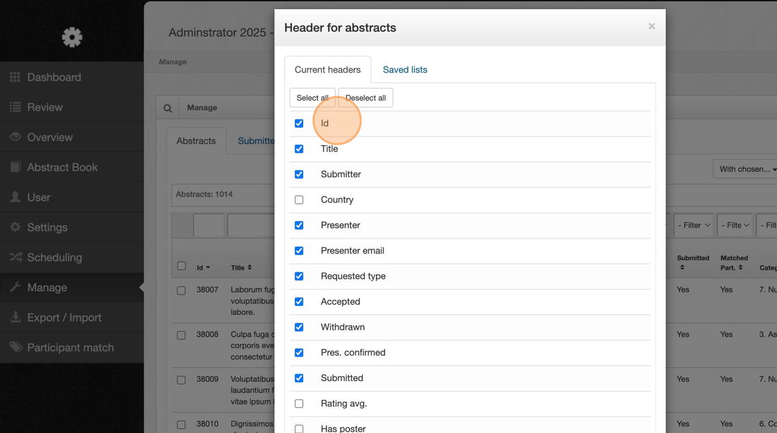The width and height of the screenshot is (777, 433).
Task: Uncheck the Presenter email checkbox
Action: pyautogui.click(x=299, y=251)
